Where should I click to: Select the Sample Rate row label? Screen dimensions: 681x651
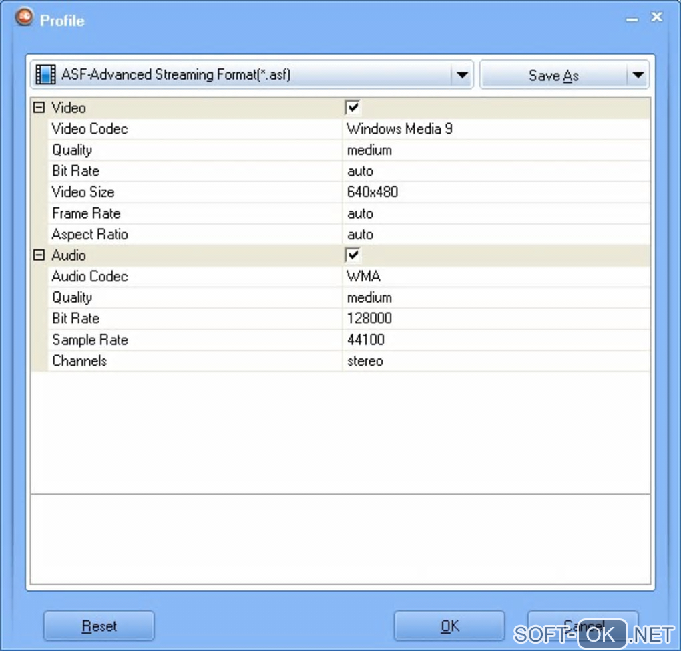90,340
